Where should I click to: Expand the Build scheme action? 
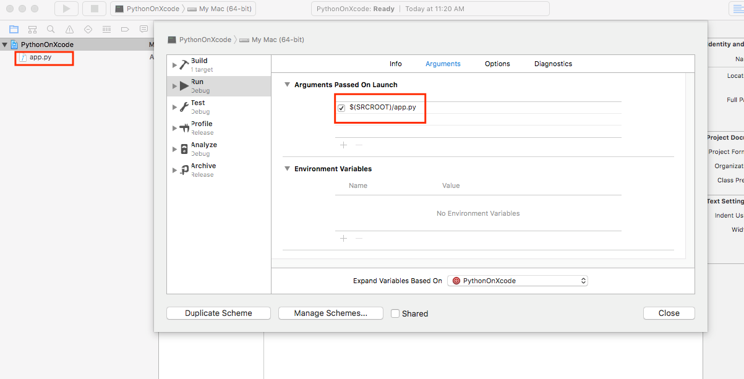coord(175,65)
